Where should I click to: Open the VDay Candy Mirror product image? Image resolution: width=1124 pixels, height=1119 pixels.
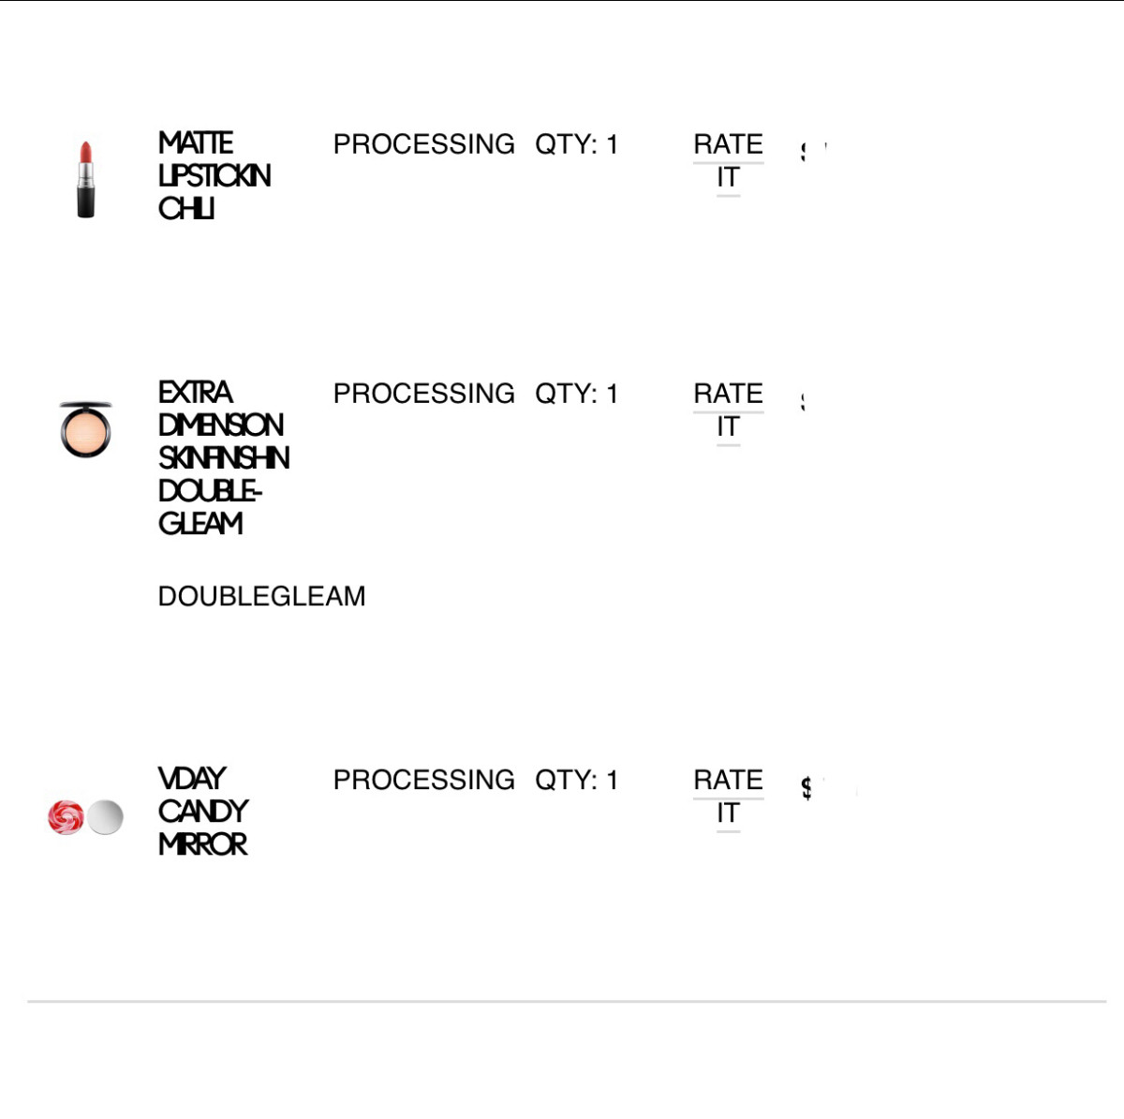[85, 817]
